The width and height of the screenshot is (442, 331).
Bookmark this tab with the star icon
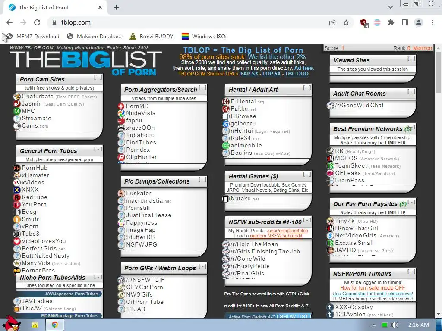click(x=346, y=22)
